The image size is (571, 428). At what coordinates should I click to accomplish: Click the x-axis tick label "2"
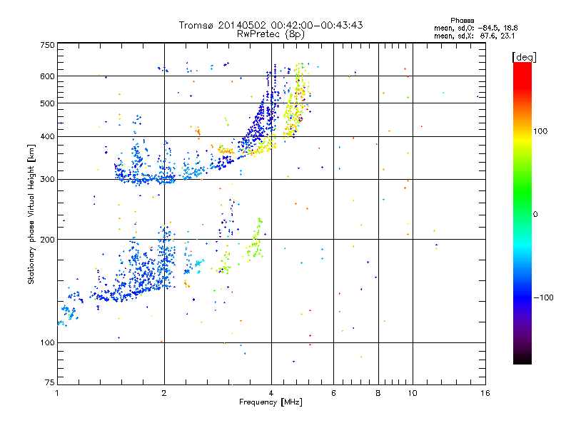[164, 393]
